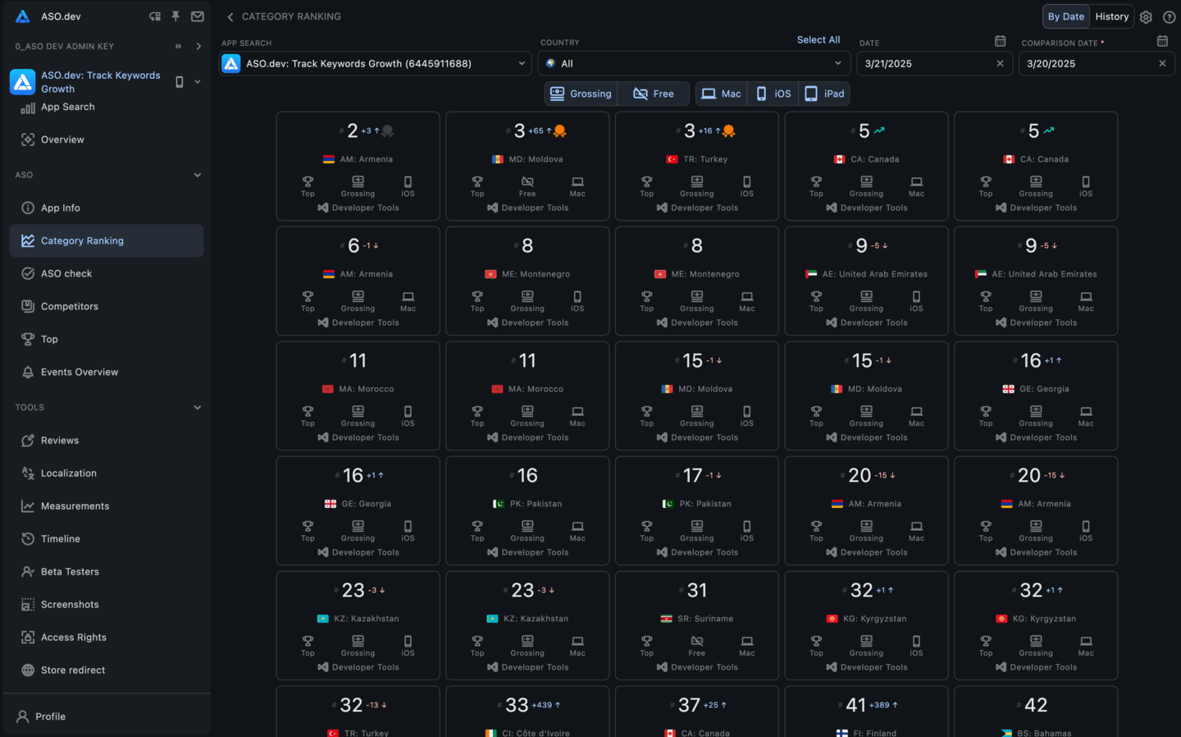Toggle the iPad device filter
Viewport: 1181px width, 737px height.
click(x=823, y=93)
